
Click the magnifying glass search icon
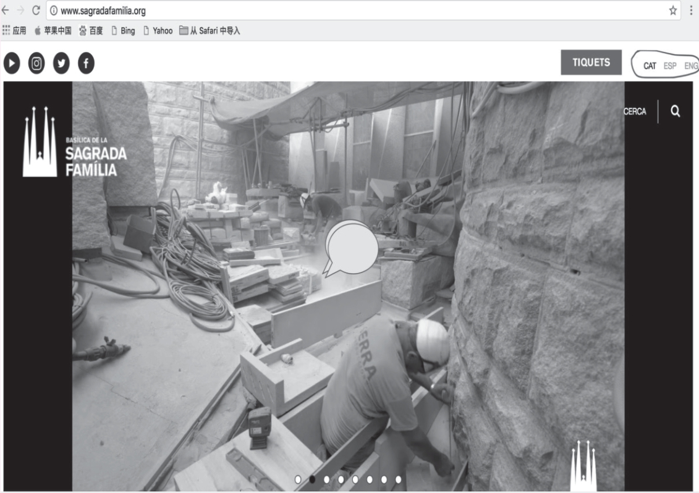click(x=675, y=111)
